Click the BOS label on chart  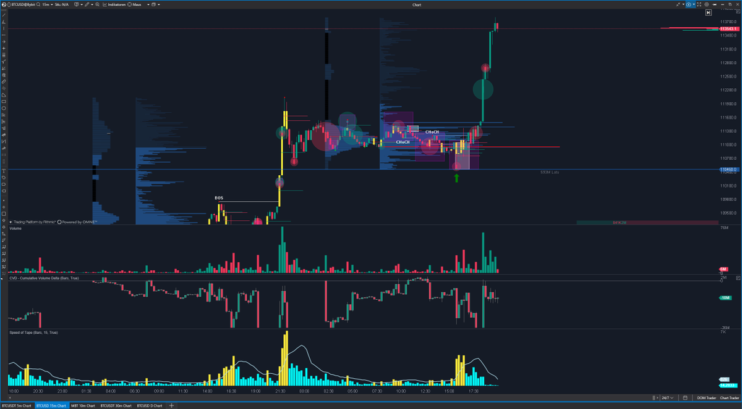219,198
